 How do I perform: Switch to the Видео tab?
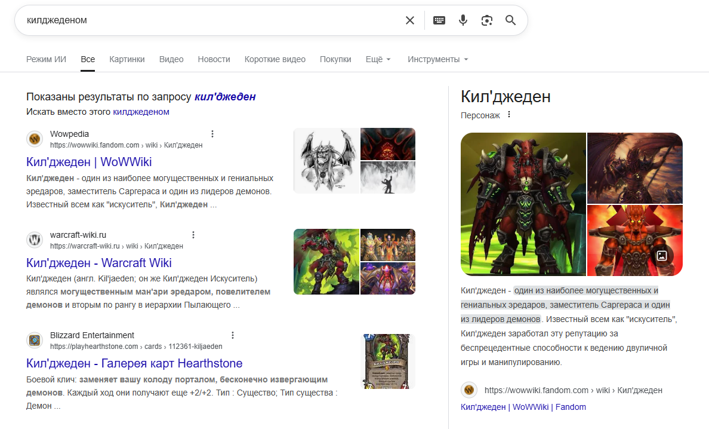[x=171, y=59]
